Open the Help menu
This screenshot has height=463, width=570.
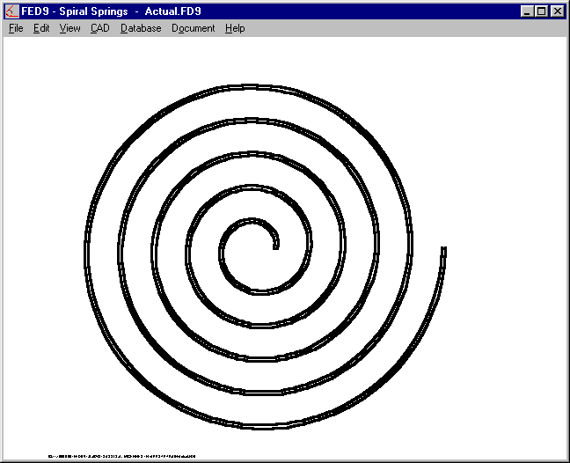click(235, 28)
